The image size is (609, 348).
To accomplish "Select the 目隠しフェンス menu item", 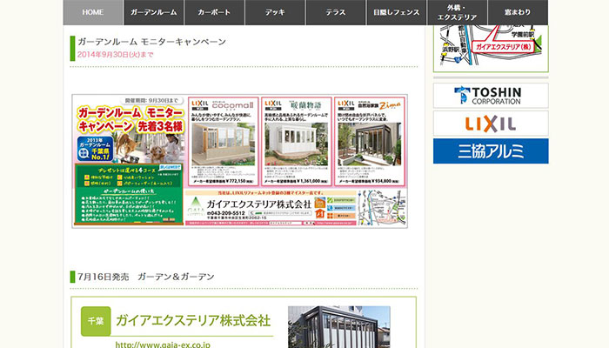I will point(397,12).
